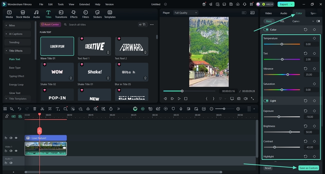Click the Save as Custom button
325x174 pixels.
(x=308, y=168)
